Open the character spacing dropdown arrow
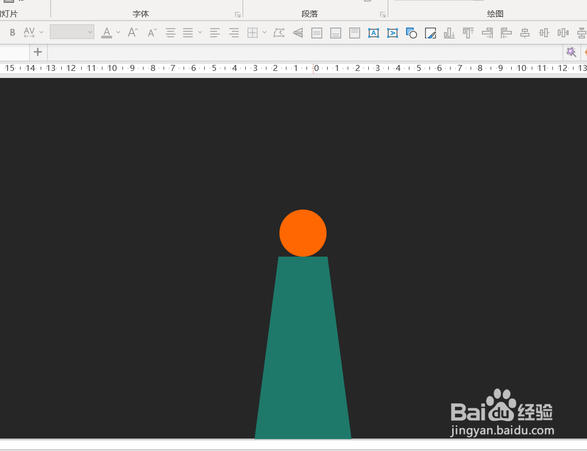 42,32
